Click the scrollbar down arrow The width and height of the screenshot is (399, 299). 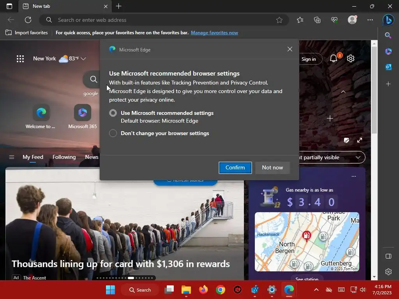tap(374, 277)
